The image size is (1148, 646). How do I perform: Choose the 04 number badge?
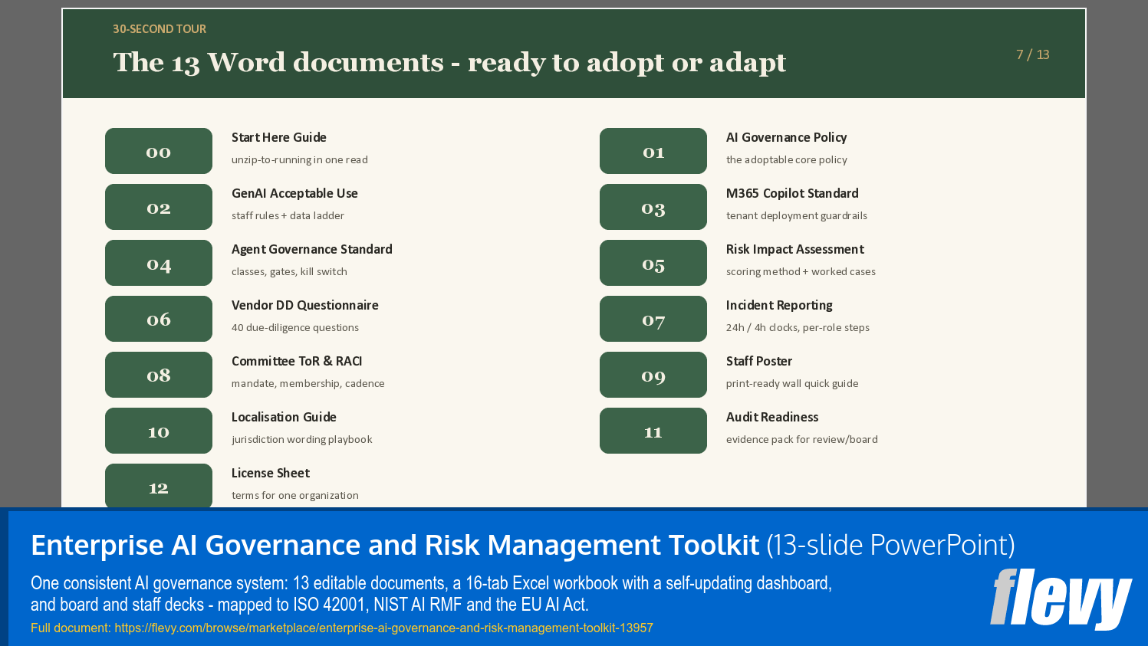[159, 263]
